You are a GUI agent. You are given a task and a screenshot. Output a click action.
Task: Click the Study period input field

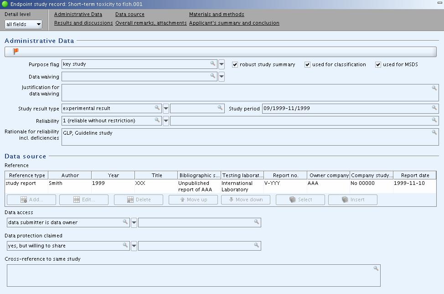[350, 109]
